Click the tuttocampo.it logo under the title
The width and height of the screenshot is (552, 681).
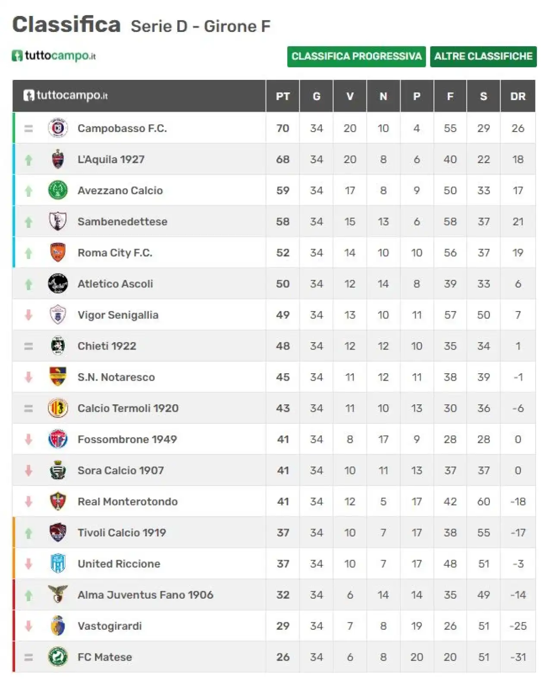(54, 56)
